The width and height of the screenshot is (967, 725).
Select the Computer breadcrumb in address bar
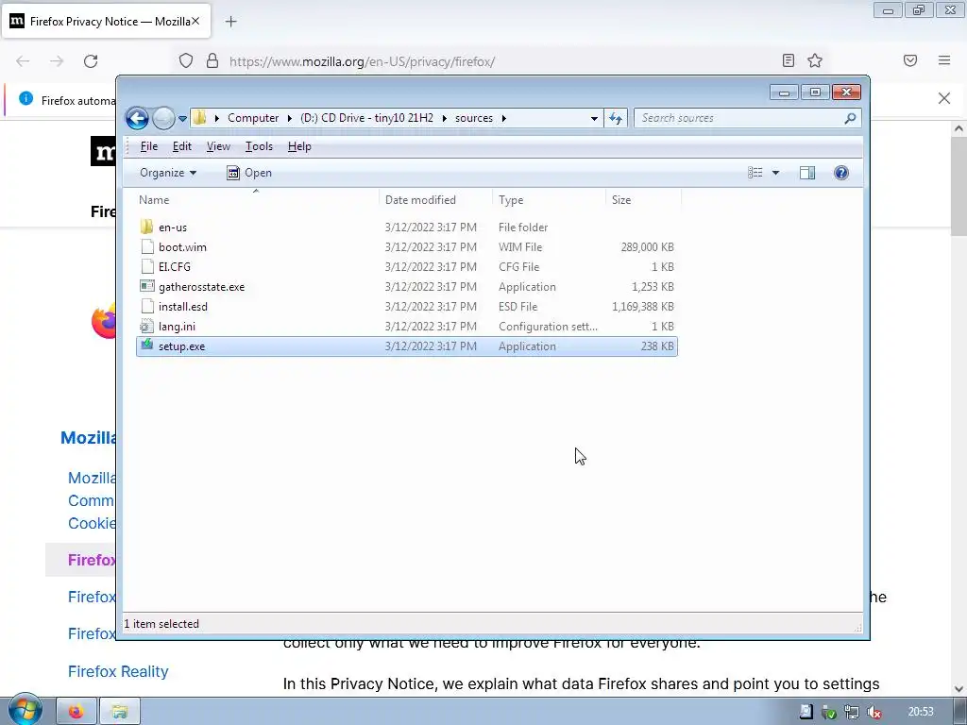pos(253,118)
